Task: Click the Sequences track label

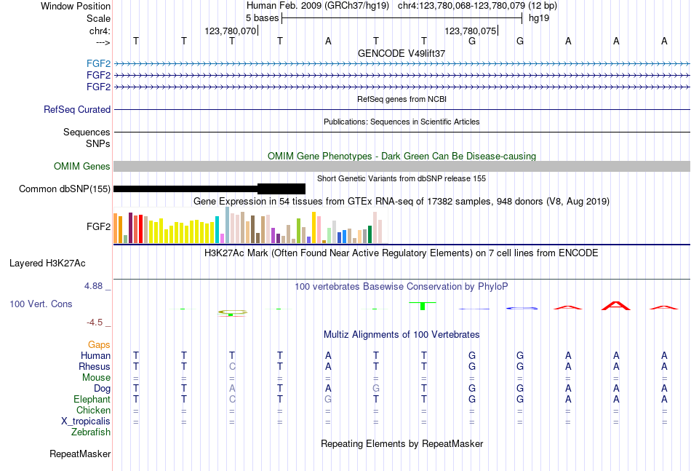Action: [87, 132]
